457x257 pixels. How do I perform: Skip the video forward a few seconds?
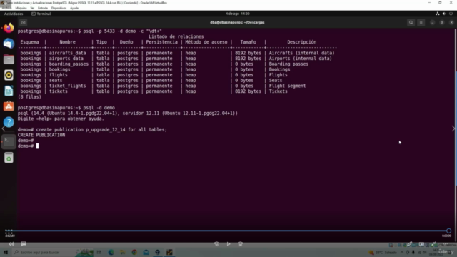241,244
